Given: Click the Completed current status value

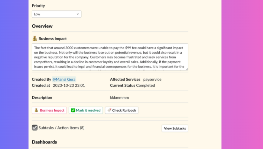Looking at the screenshot, I should (145, 85).
